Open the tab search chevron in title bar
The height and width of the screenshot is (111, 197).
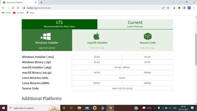pyautogui.click(x=173, y=2)
